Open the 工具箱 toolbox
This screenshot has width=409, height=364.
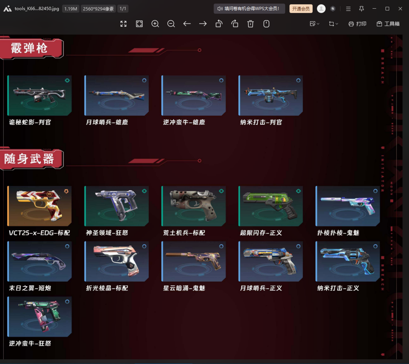[388, 24]
